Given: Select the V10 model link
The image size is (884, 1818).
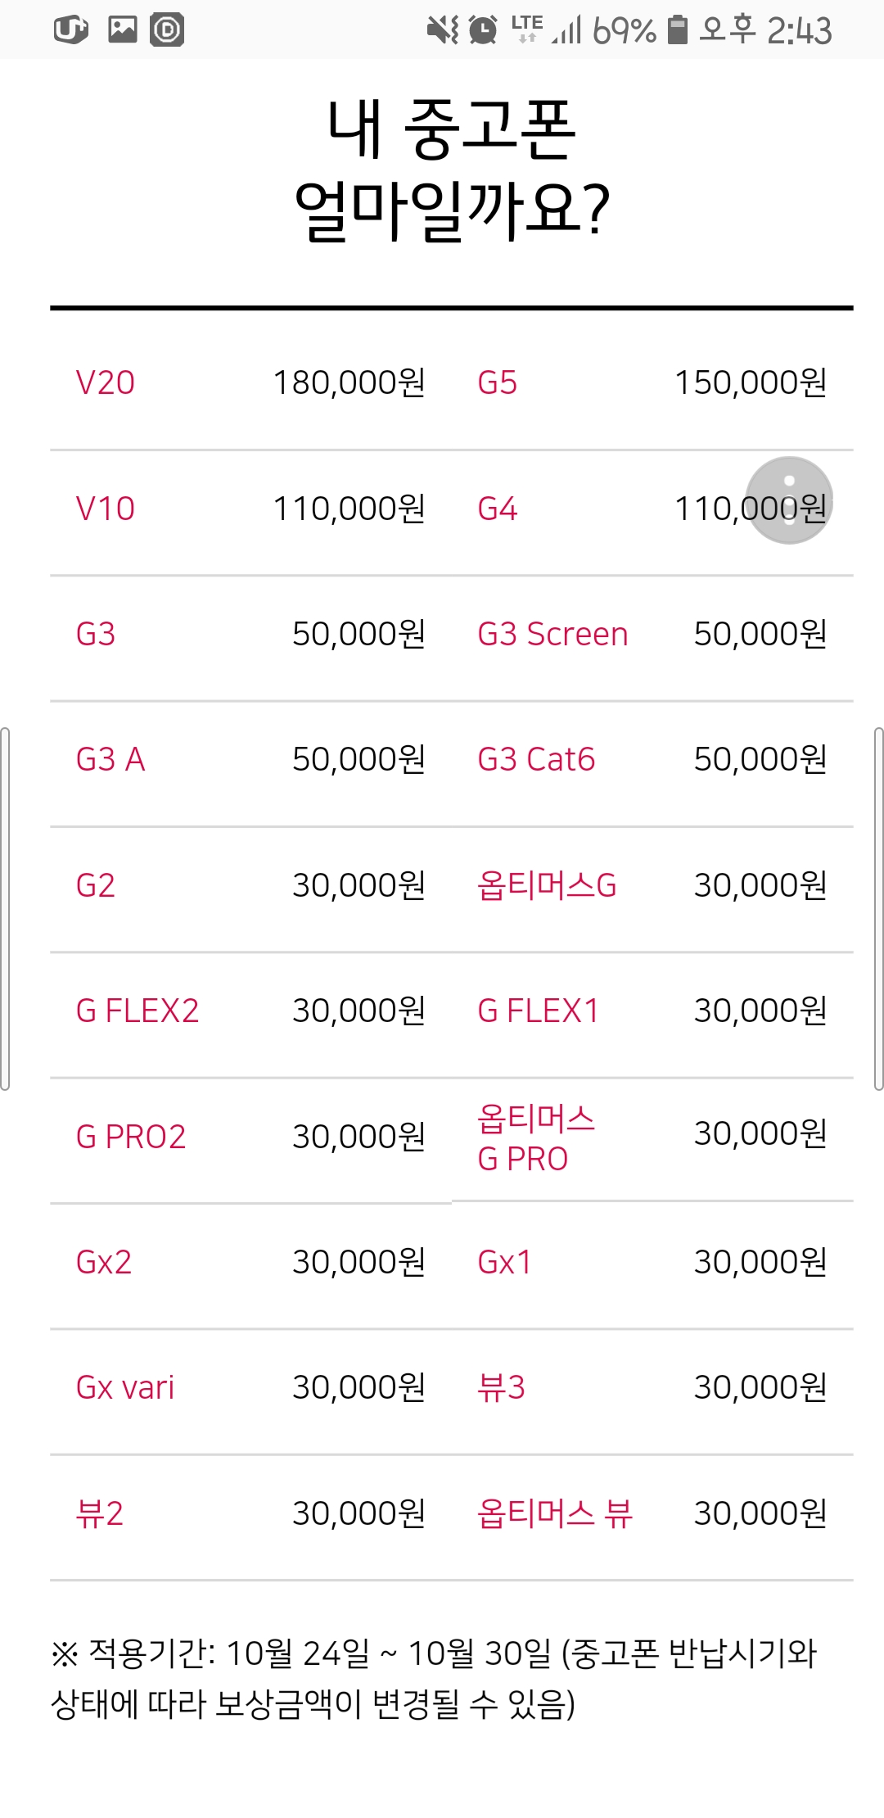Looking at the screenshot, I should [x=106, y=509].
